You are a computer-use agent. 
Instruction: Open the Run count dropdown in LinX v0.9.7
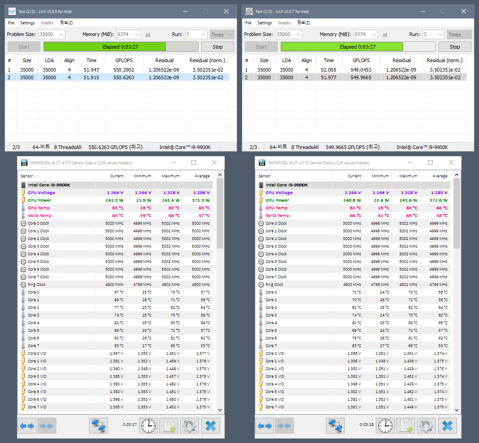(441, 35)
